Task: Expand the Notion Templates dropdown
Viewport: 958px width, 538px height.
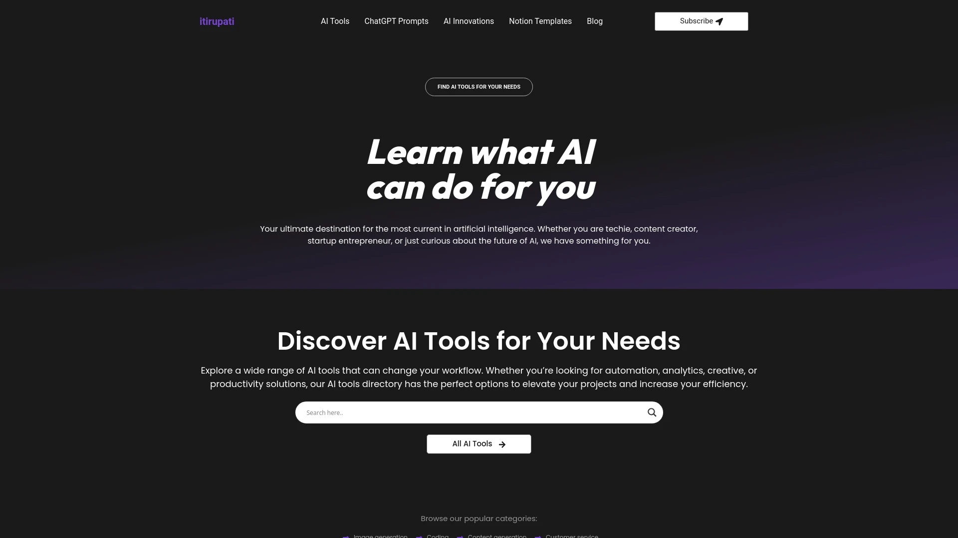Action: (x=540, y=21)
